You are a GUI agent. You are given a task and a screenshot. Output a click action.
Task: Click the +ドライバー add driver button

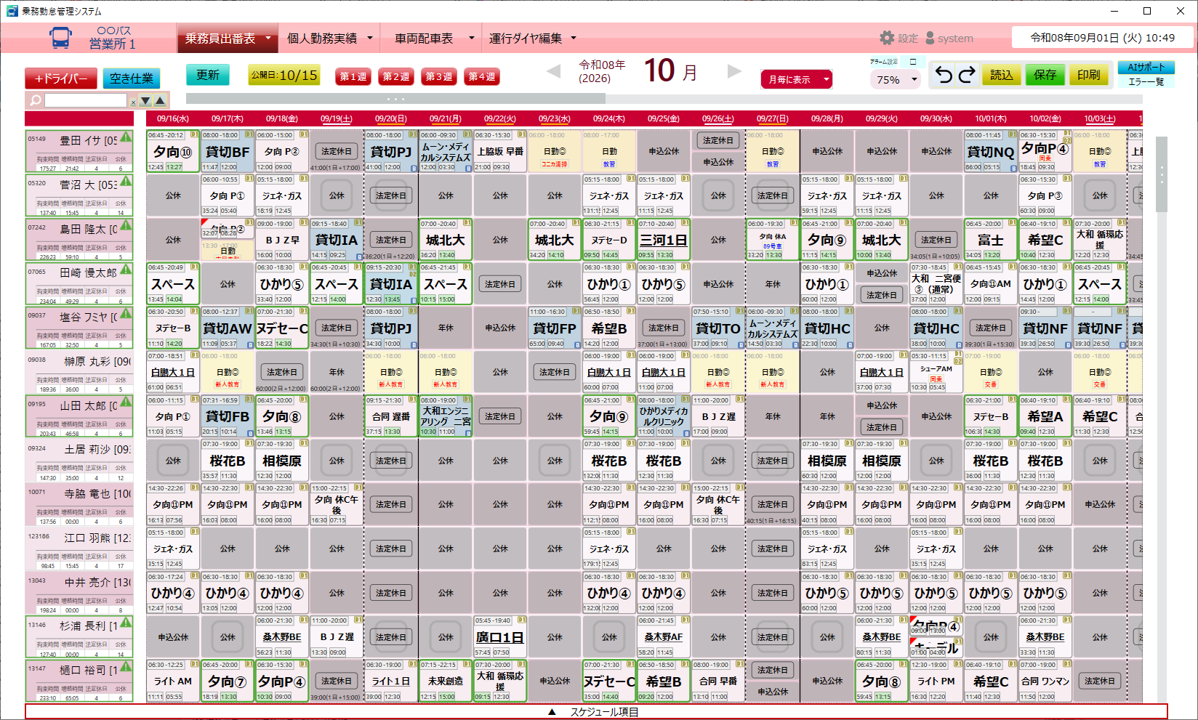tap(61, 78)
